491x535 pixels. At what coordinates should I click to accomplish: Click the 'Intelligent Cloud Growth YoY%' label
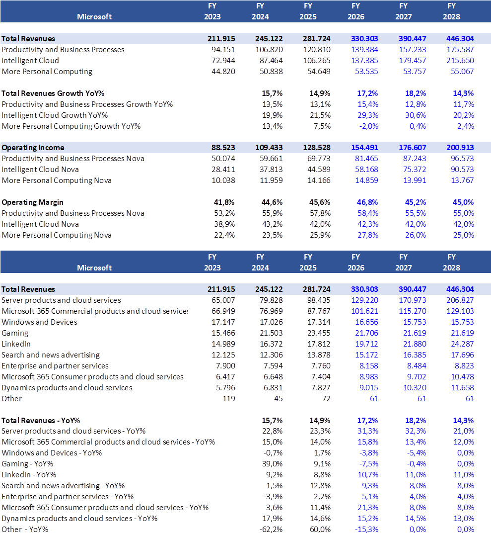coord(55,115)
